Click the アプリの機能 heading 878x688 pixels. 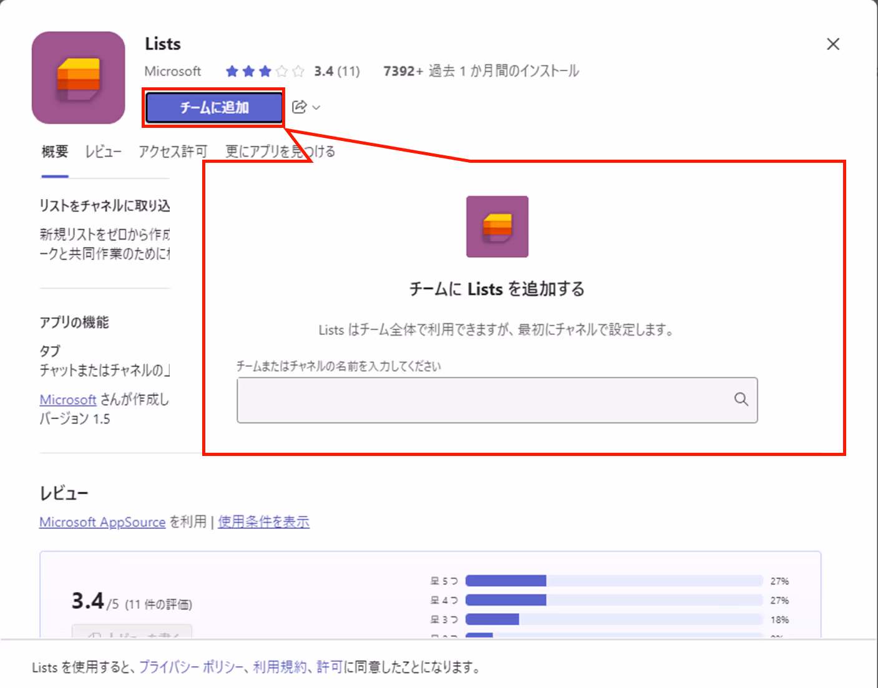[74, 322]
